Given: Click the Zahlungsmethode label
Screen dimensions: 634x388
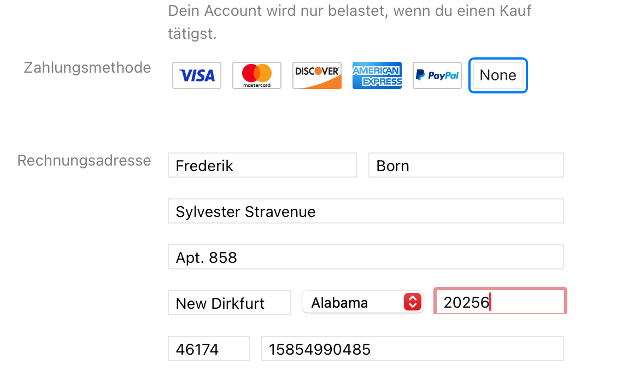Looking at the screenshot, I should pos(87,68).
